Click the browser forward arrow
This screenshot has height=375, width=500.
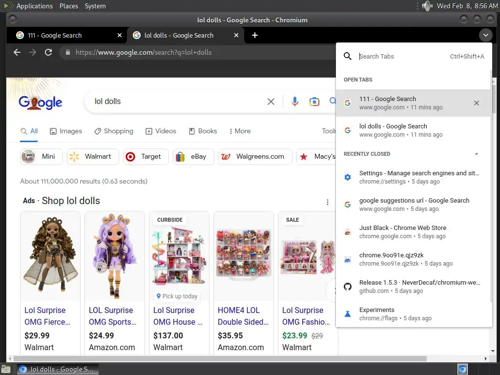(33, 52)
